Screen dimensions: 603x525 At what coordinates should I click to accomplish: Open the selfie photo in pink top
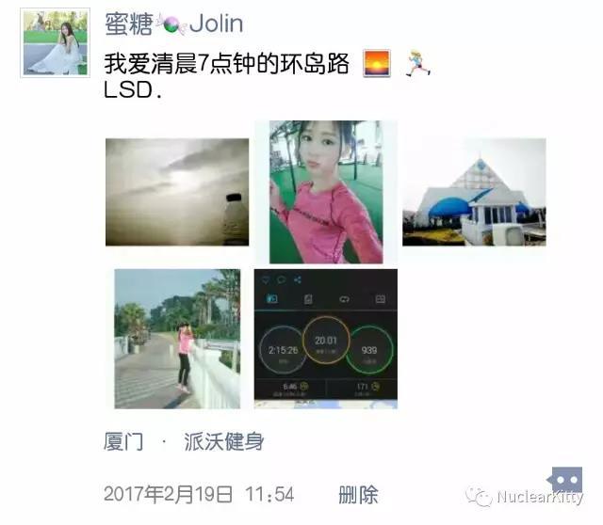coord(326,192)
